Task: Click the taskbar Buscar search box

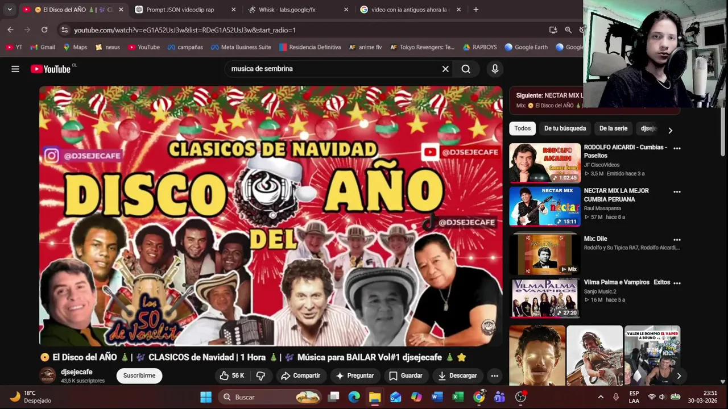Action: click(270, 397)
